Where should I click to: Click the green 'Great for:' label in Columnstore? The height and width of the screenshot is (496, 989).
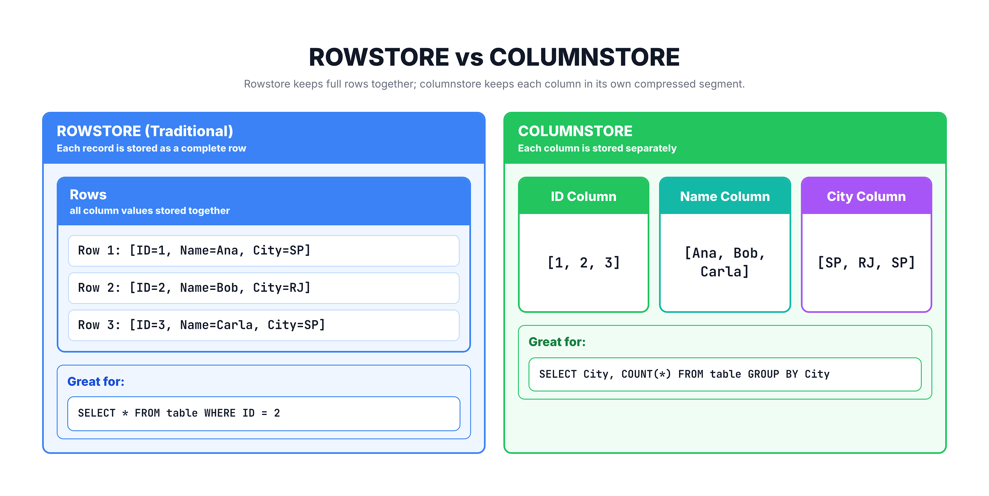(x=557, y=342)
